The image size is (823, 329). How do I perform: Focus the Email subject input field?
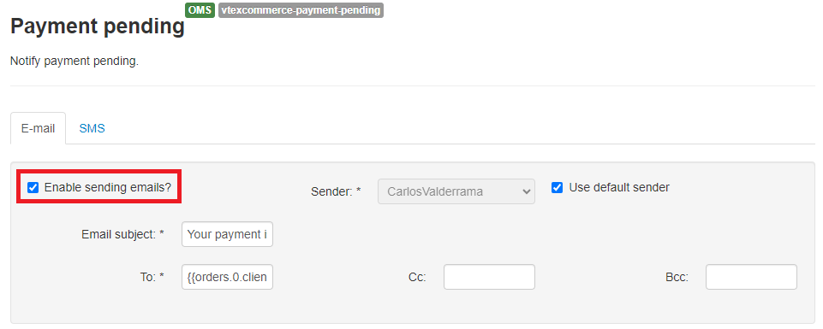coord(227,234)
